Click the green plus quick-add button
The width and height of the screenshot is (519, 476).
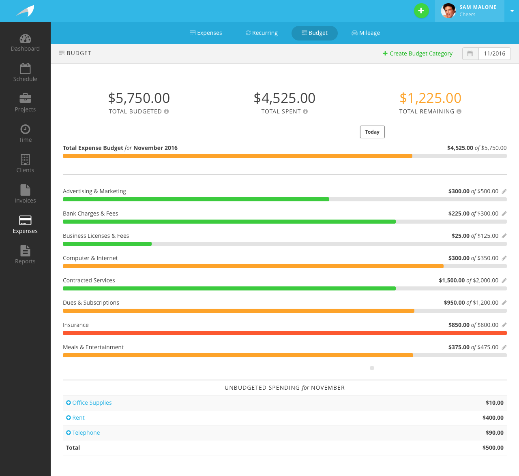pos(421,11)
